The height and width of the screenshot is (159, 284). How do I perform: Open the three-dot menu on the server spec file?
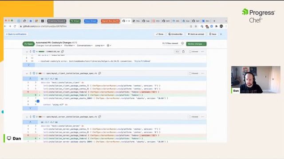(x=202, y=117)
